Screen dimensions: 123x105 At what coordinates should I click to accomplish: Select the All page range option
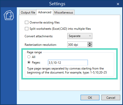pyautogui.click(x=29, y=57)
